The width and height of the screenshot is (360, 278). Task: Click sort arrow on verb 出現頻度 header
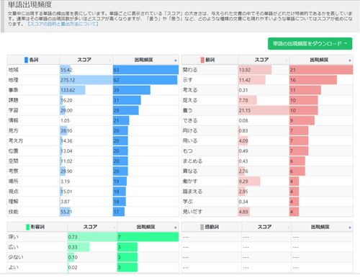click(x=350, y=60)
